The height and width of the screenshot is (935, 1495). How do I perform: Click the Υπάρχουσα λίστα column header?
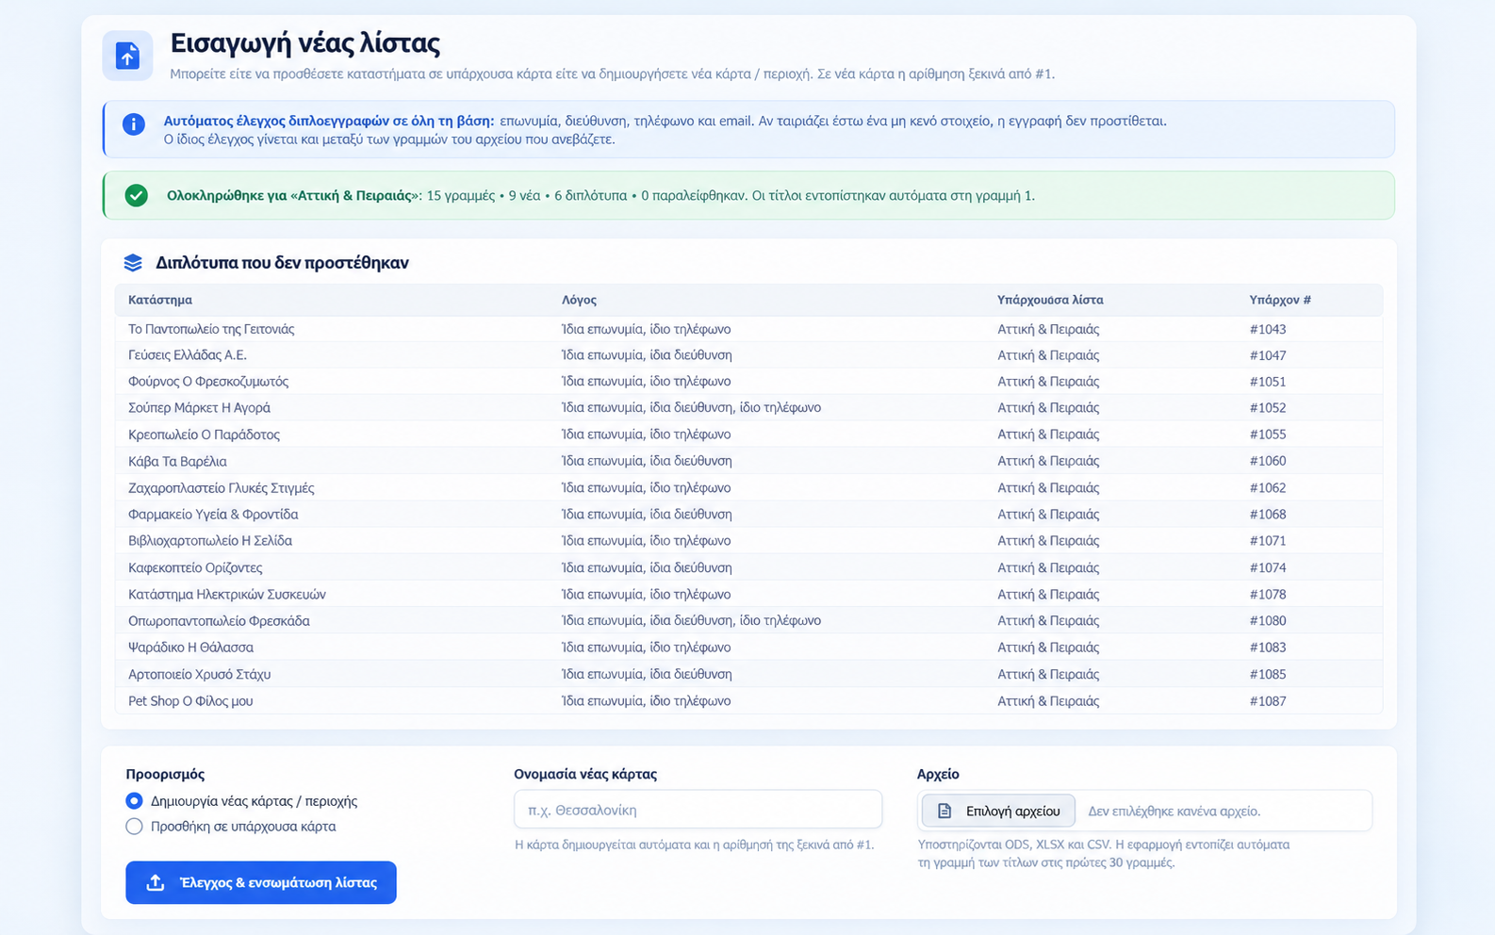pos(1050,300)
